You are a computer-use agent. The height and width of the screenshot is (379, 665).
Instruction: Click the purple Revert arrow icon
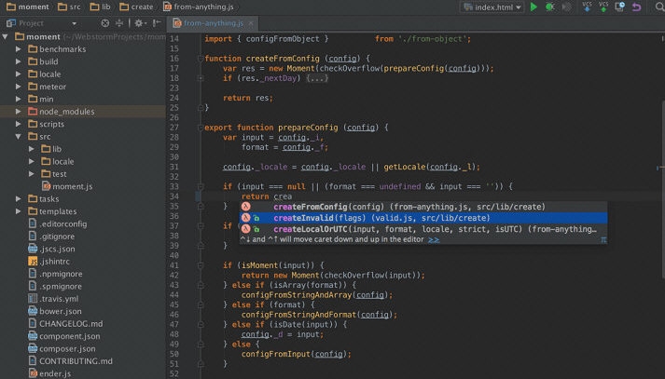click(636, 7)
